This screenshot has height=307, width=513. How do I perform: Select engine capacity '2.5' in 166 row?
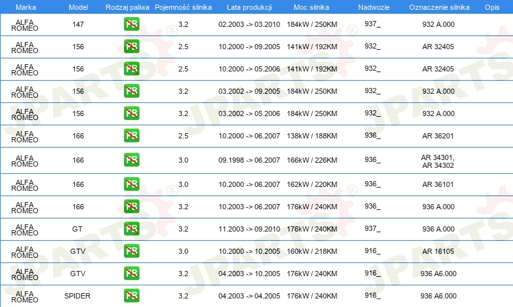point(183,136)
